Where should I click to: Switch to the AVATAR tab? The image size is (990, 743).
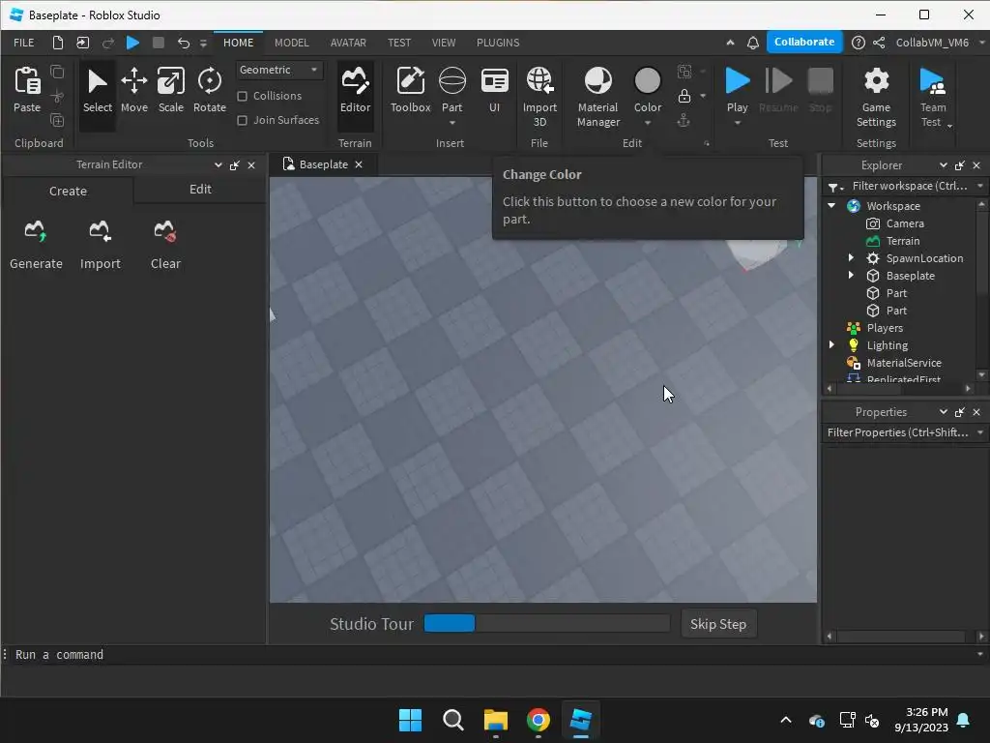(348, 43)
